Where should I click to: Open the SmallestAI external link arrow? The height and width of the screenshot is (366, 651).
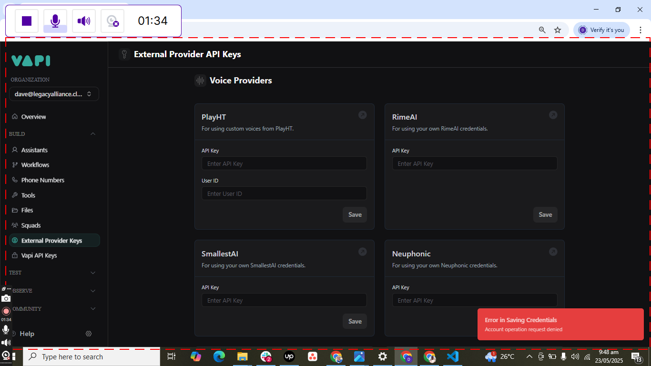pos(363,252)
